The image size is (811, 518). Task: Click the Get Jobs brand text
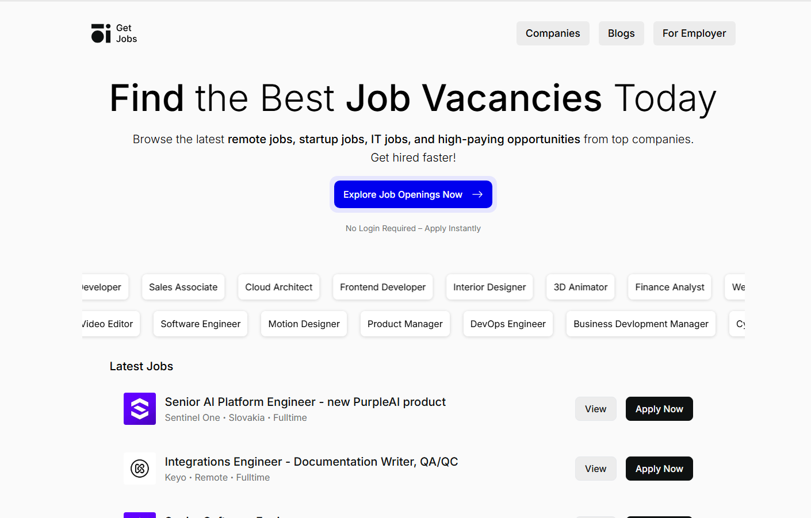(127, 33)
